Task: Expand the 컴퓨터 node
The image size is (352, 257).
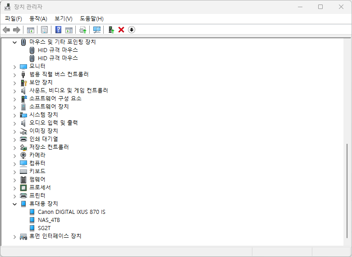Action: (x=14, y=164)
